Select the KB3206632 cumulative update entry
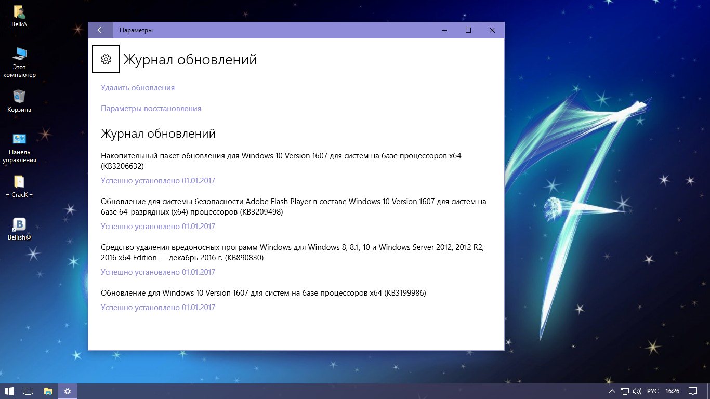 tap(281, 161)
